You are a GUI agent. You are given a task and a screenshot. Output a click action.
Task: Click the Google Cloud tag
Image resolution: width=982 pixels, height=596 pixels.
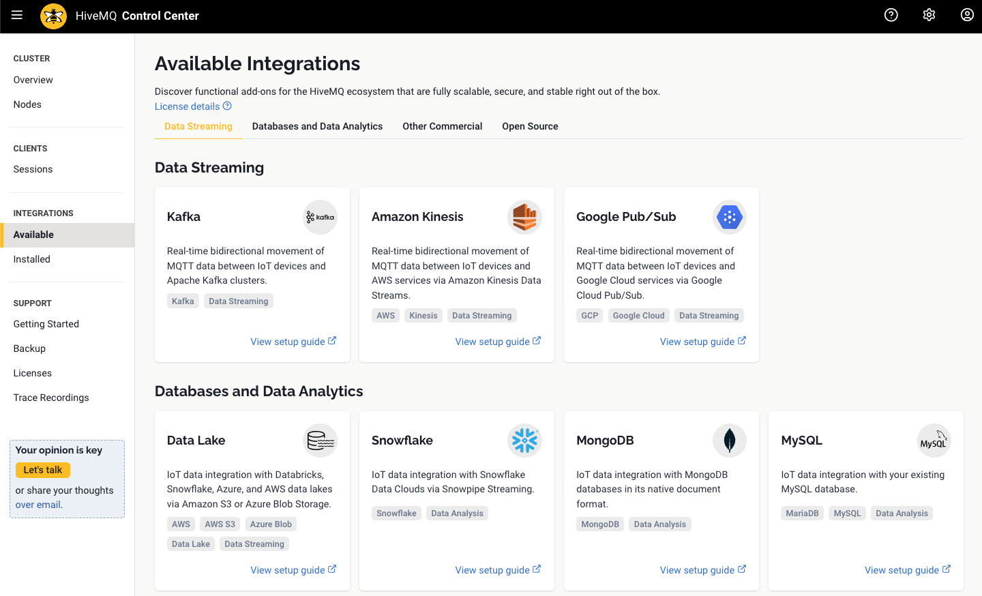[638, 316]
